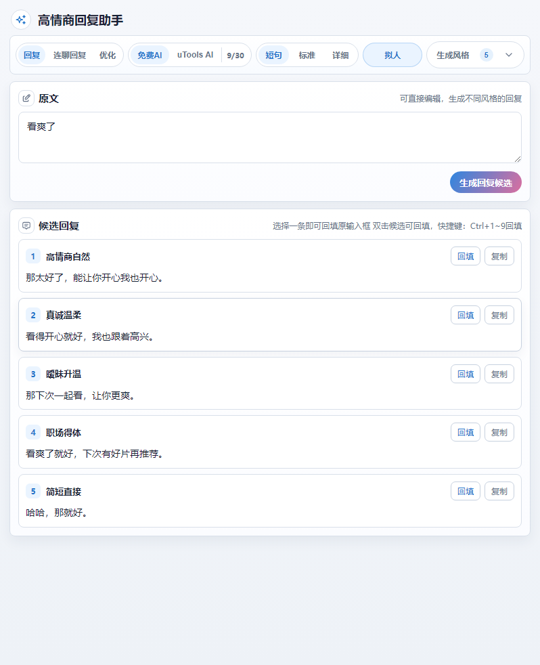The image size is (540, 665).
Task: Select reply text 看得开心就好，我也跟着高兴。
Action: [90, 337]
